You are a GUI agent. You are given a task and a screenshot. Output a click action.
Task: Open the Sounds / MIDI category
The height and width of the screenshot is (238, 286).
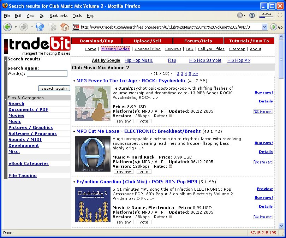tap(25, 139)
